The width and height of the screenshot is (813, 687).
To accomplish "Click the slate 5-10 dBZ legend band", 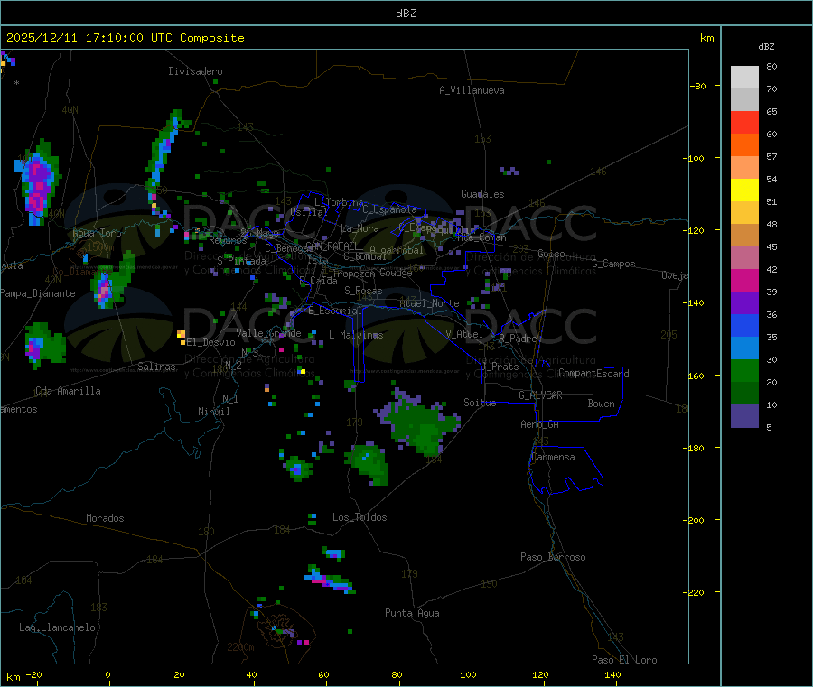I will coord(744,416).
